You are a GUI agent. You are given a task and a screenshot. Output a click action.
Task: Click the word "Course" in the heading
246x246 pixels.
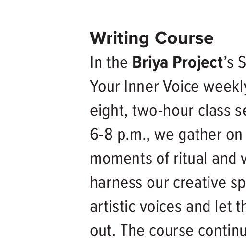click(184, 38)
